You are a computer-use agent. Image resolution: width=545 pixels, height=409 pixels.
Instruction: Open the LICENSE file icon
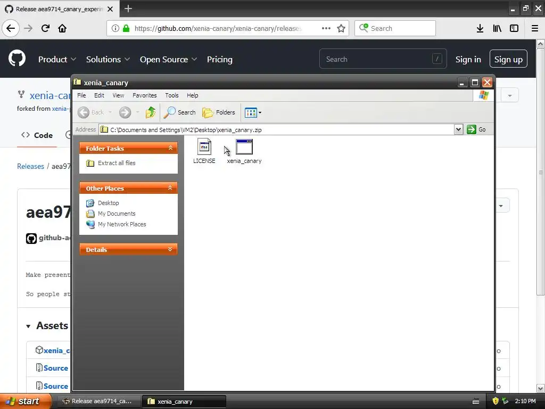pos(204,146)
